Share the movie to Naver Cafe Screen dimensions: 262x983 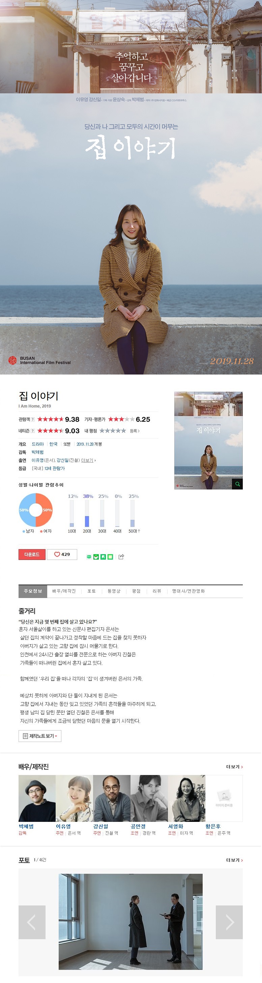tap(96, 557)
